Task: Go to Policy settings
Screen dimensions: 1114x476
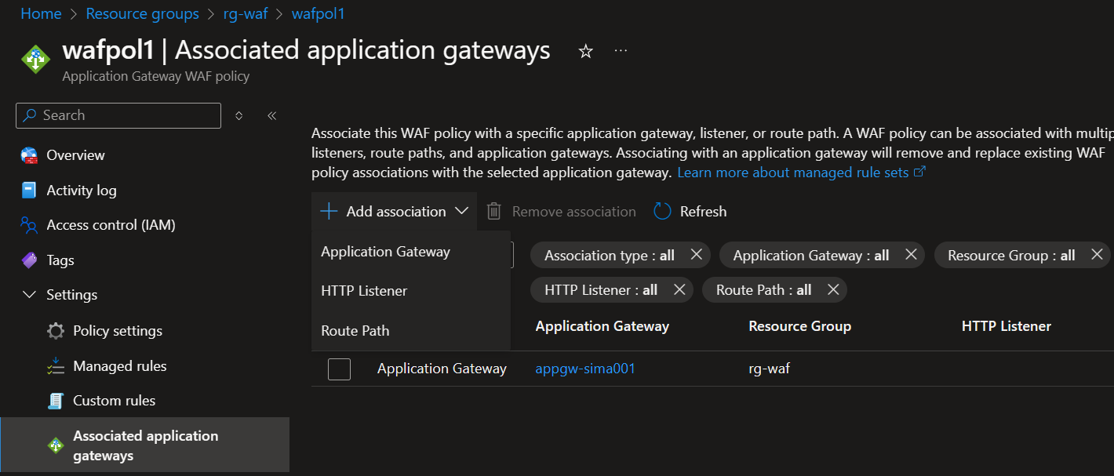Action: 118,331
